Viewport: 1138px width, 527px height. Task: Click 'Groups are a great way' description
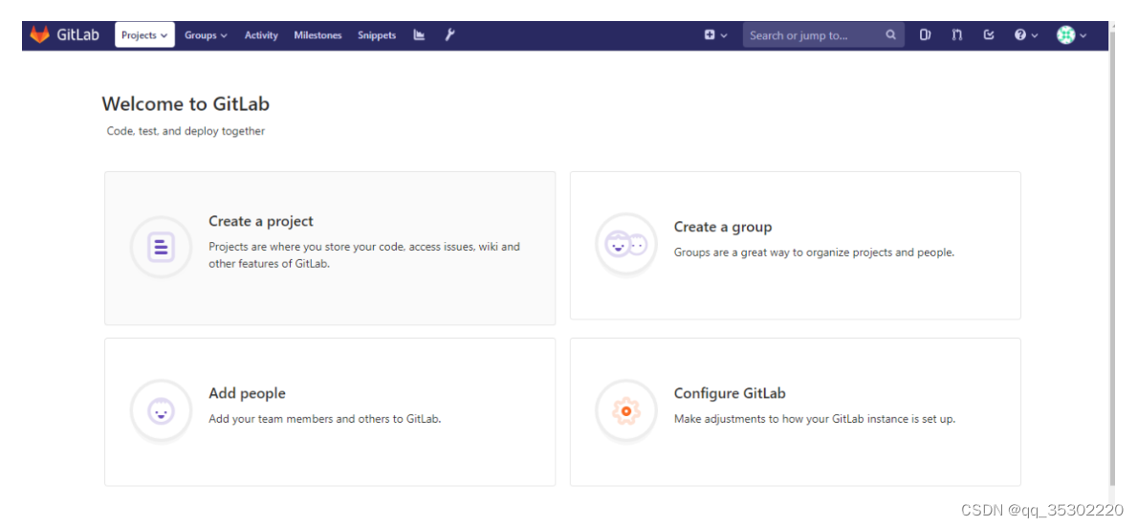pos(814,253)
